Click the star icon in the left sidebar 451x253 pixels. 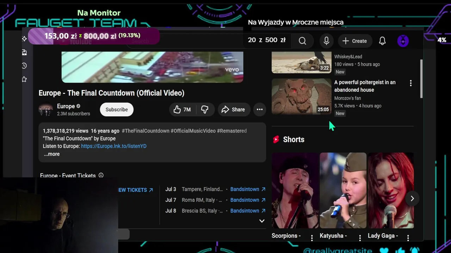point(24,79)
